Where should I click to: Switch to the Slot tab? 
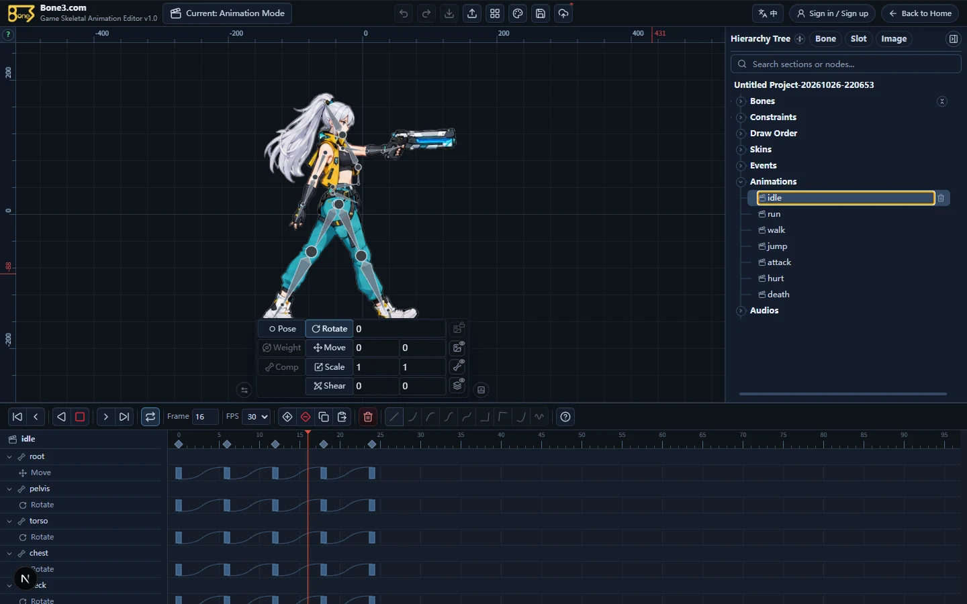[x=858, y=39]
